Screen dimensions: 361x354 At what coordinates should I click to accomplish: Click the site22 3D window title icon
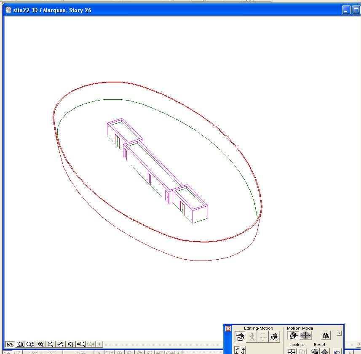pos(8,10)
